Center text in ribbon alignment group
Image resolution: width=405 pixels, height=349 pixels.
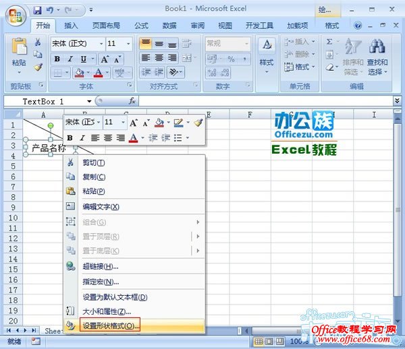tap(159, 58)
